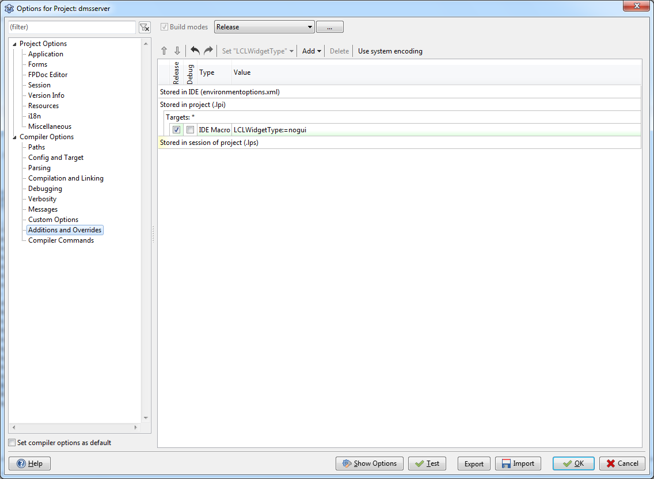Click the Delete toolbar button
The height and width of the screenshot is (479, 654).
point(339,51)
